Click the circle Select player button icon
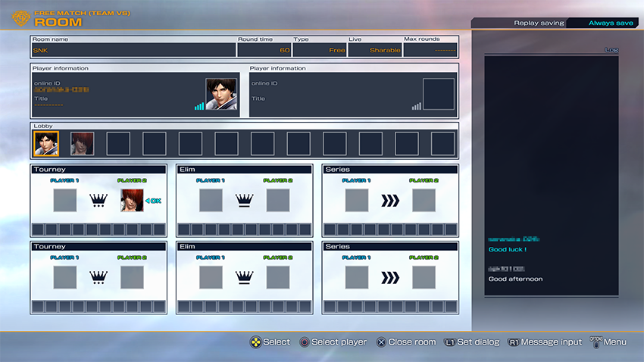The width and height of the screenshot is (644, 362). point(305,342)
